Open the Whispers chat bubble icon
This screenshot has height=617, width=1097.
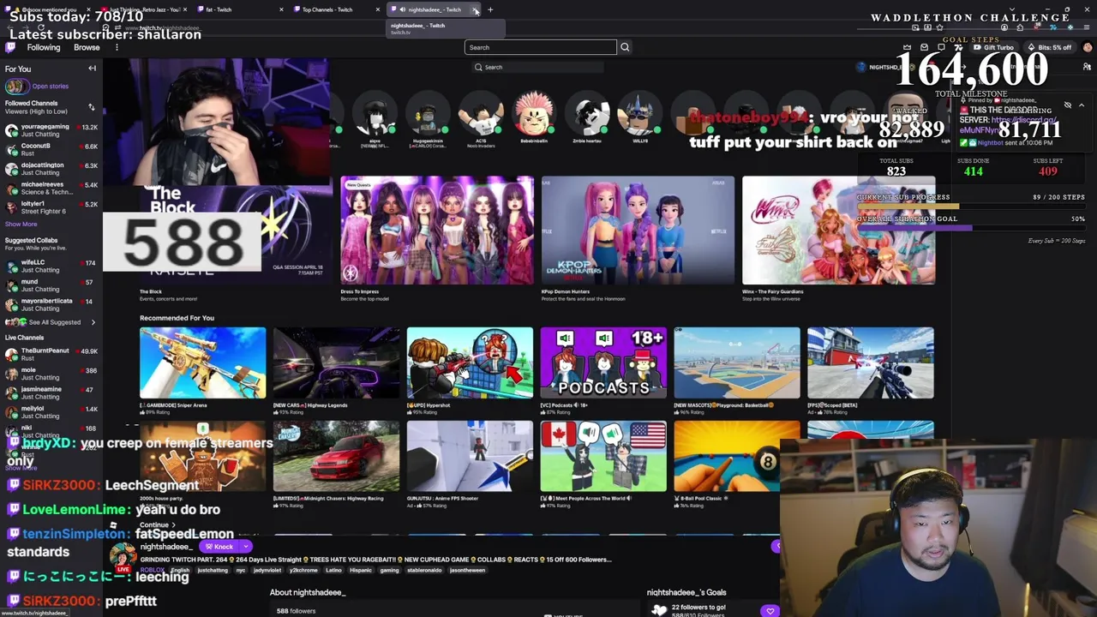(x=941, y=47)
